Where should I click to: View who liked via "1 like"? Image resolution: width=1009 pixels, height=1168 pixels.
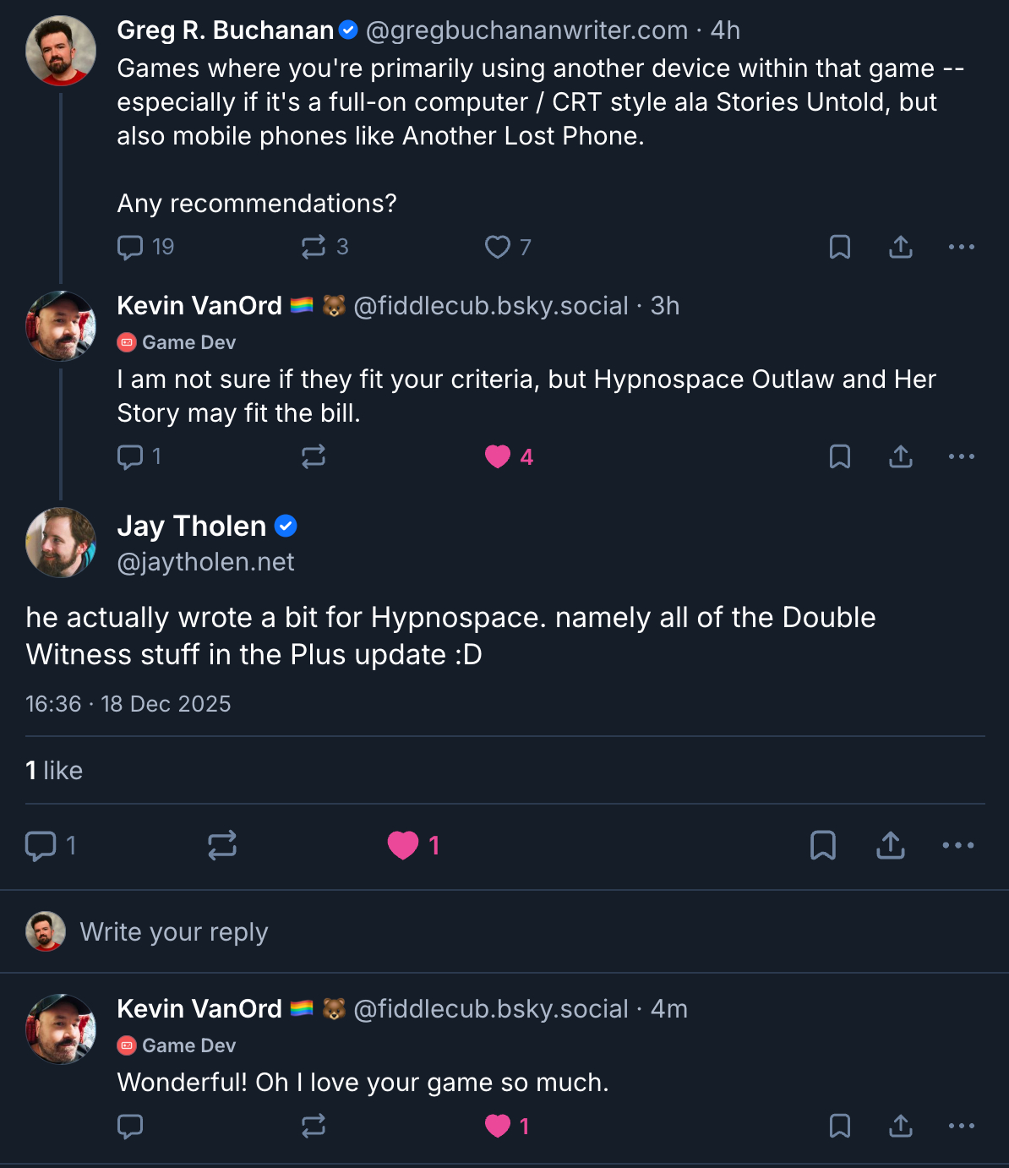[54, 771]
